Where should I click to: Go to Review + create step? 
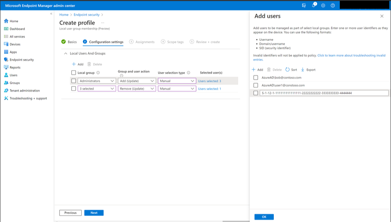205,42
